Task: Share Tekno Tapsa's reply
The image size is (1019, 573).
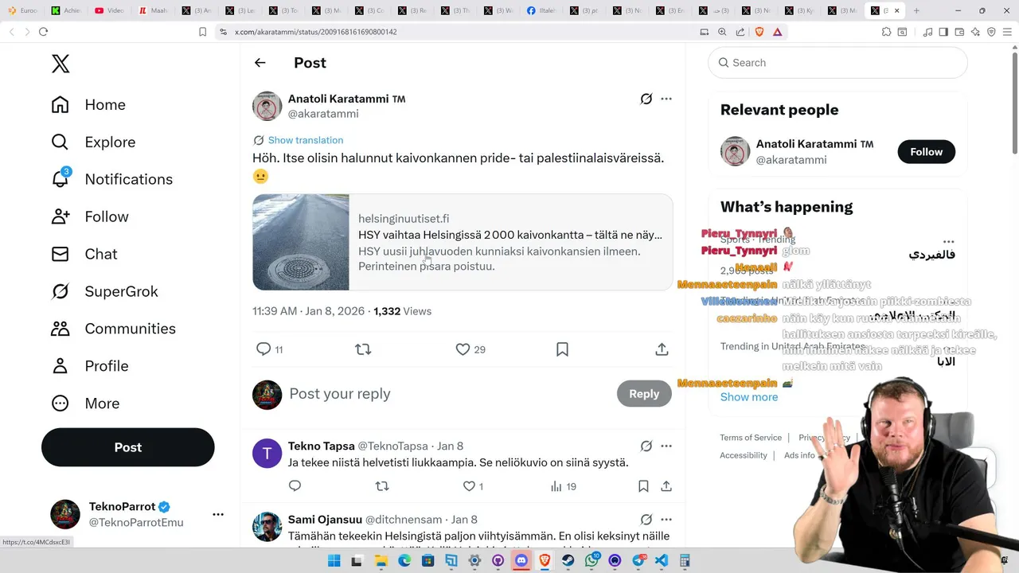Action: [x=666, y=485]
